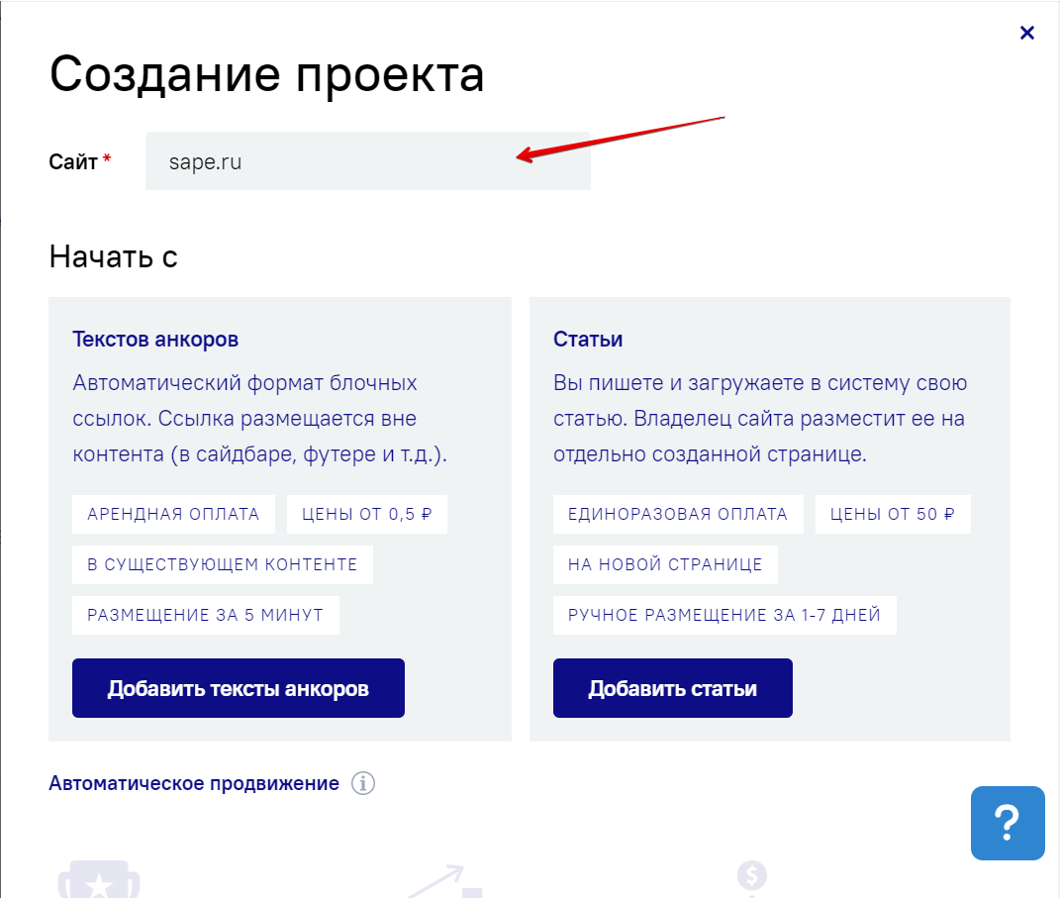1060x898 pixels.
Task: Open the blue question mark help widget
Action: click(x=1008, y=823)
